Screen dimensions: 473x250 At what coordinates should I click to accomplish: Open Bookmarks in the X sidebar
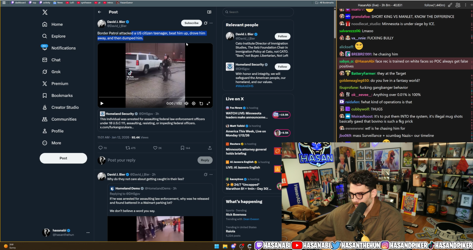(57, 95)
